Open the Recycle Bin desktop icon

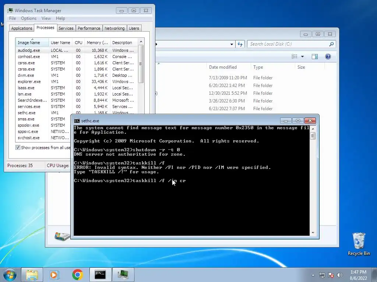coord(359,244)
